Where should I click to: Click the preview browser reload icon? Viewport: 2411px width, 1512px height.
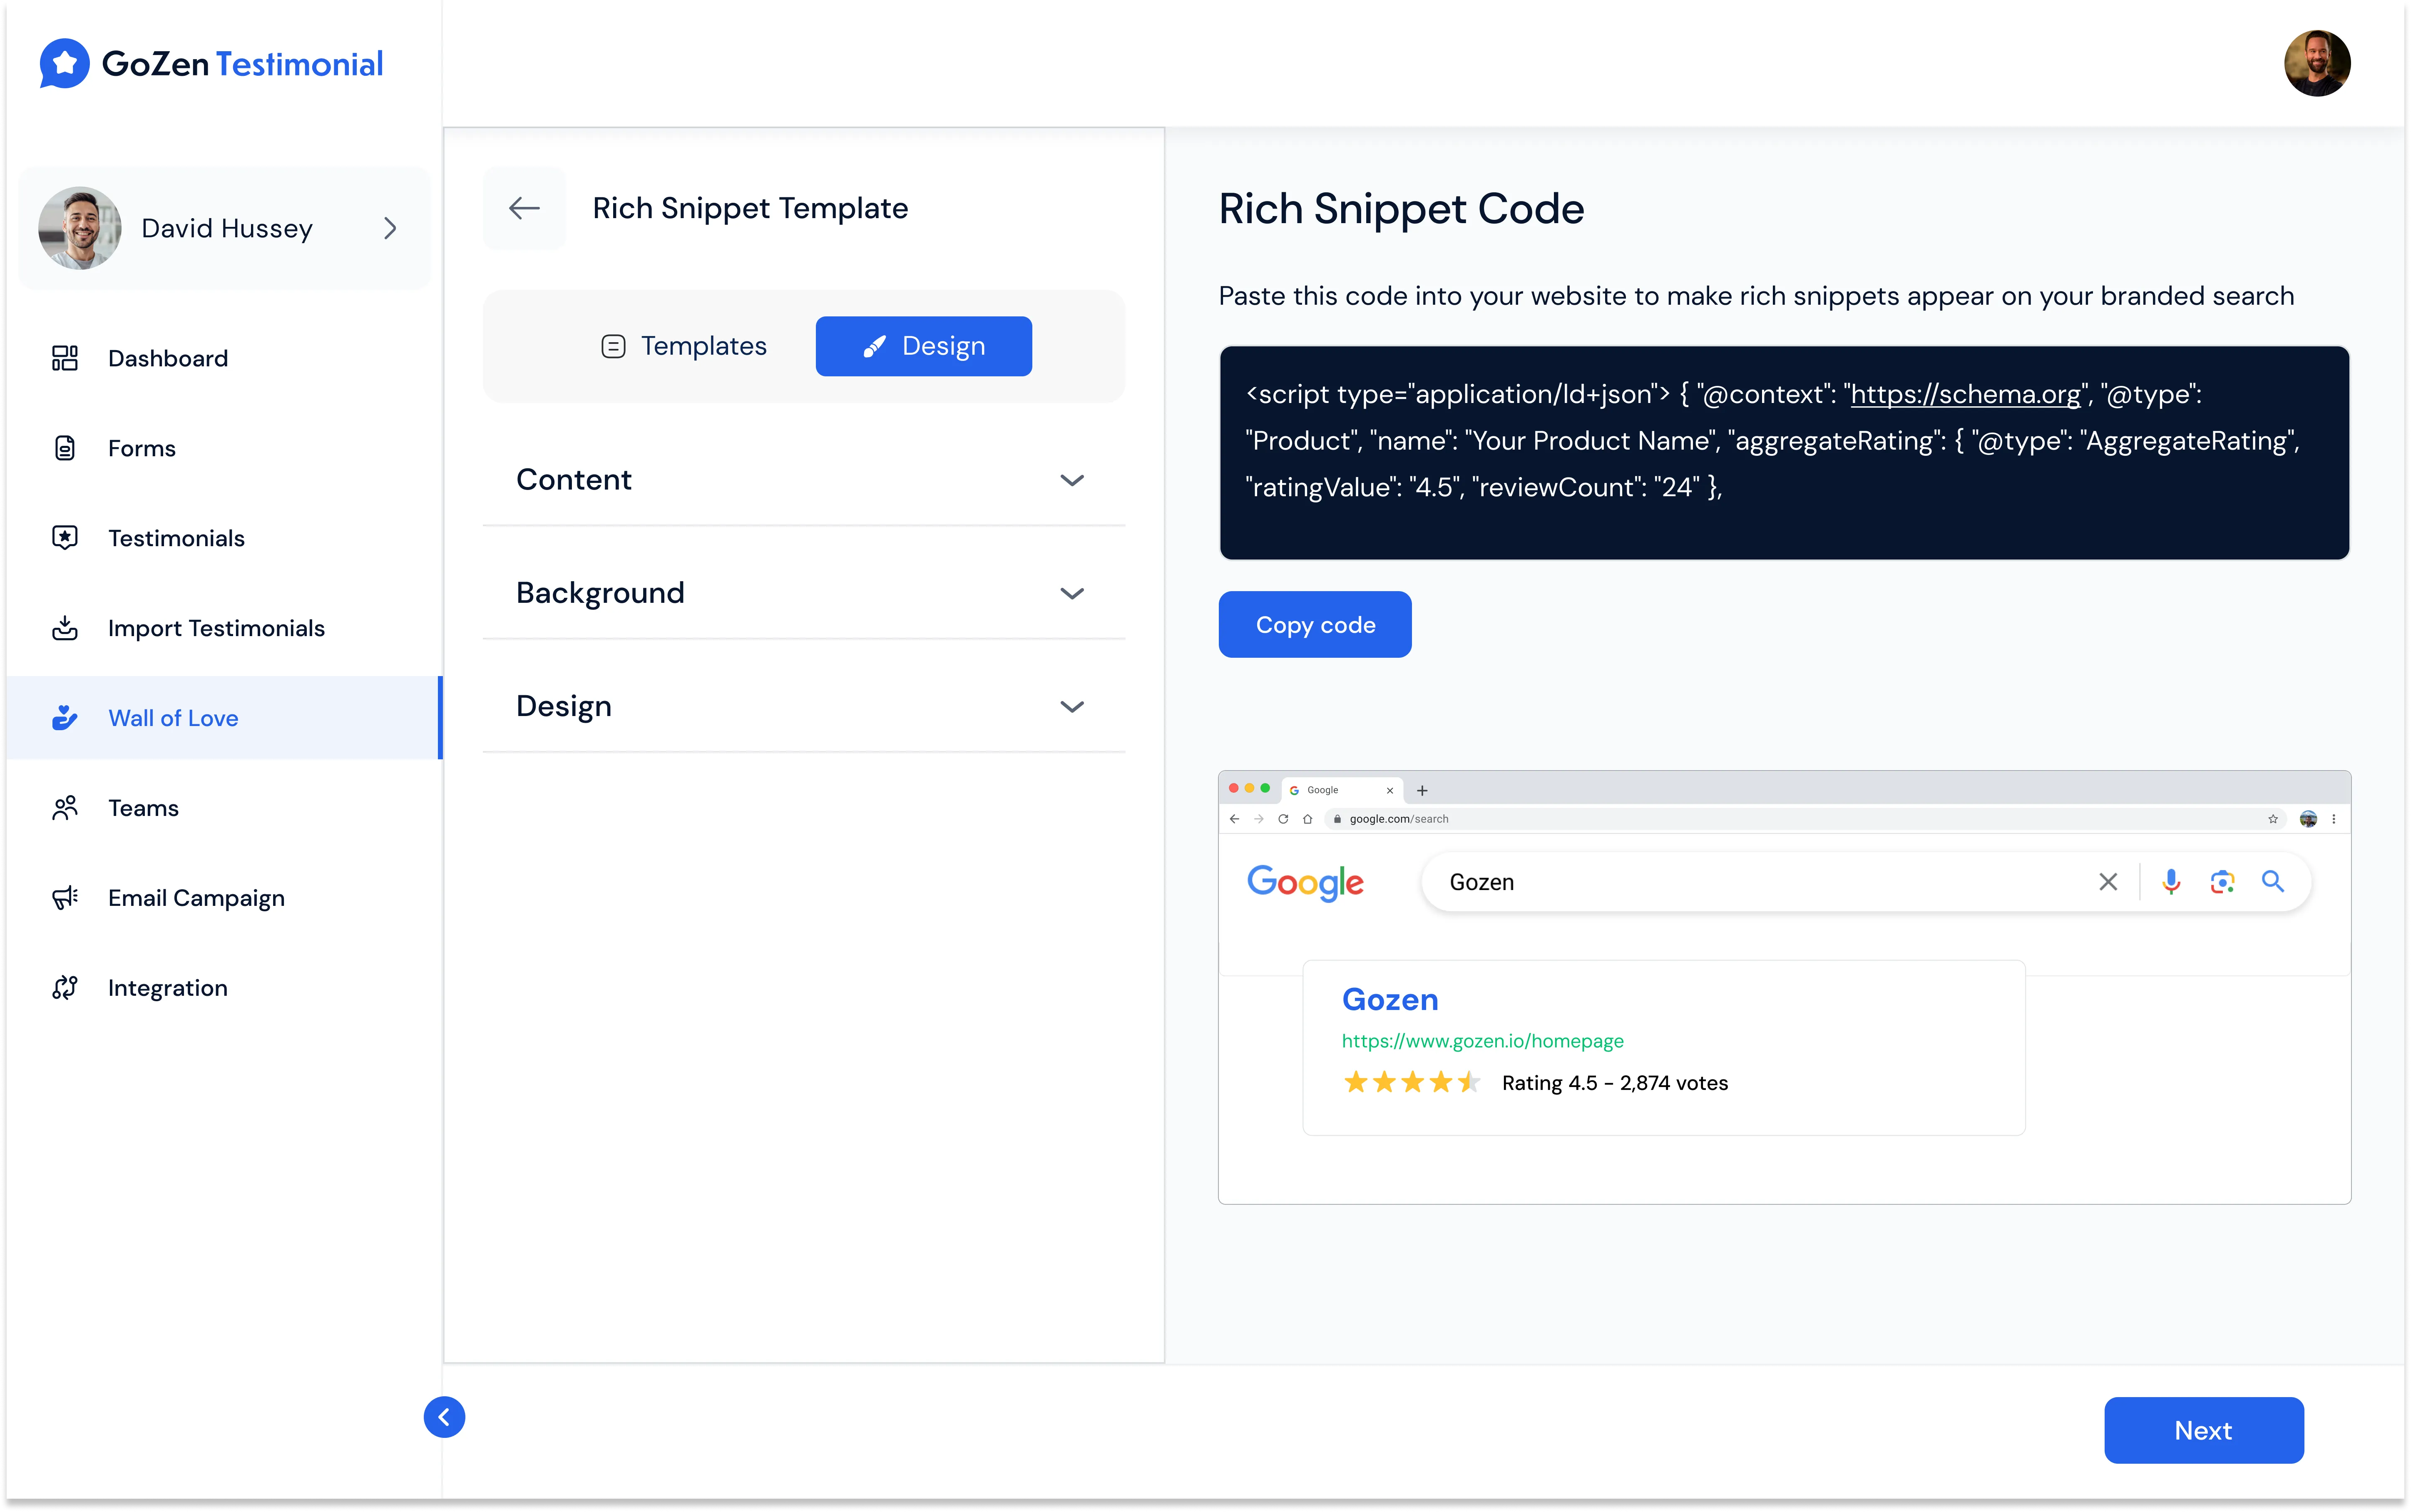pos(1283,819)
